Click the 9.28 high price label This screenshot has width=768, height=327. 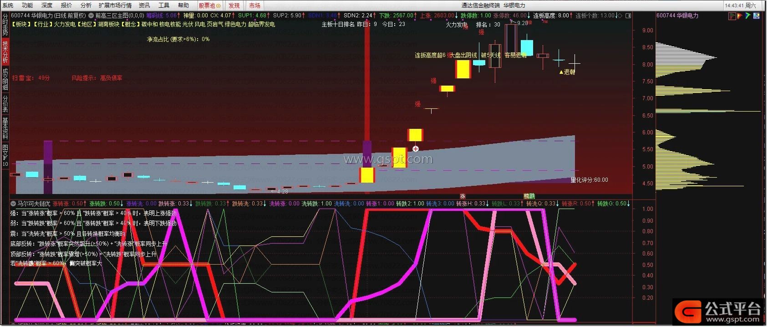click(x=522, y=23)
